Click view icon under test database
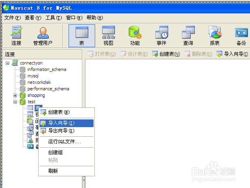Image resolution: width=250 pixels, height=188 pixels. [30, 114]
